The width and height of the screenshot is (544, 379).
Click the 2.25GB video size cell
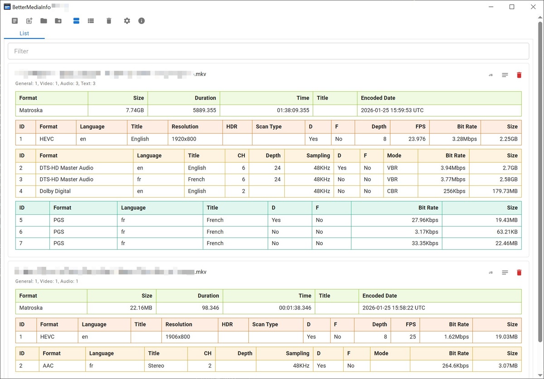[x=501, y=139]
